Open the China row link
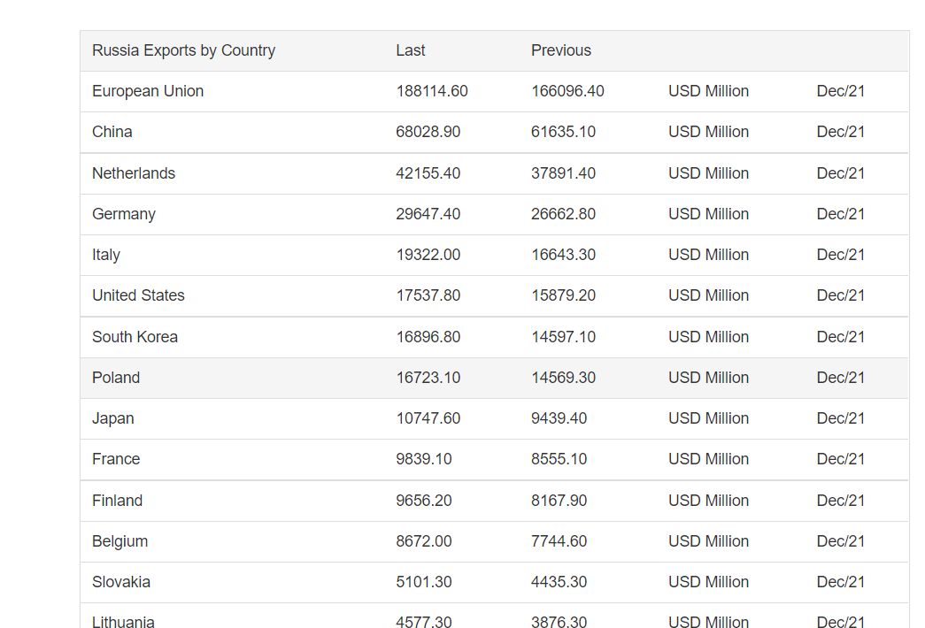Viewport: 925px width, 628px height. coord(112,132)
